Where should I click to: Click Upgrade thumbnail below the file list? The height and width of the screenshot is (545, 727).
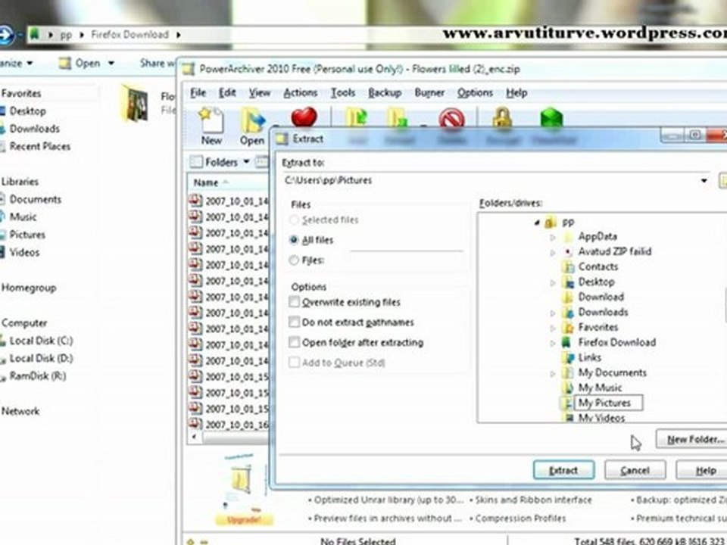click(244, 488)
